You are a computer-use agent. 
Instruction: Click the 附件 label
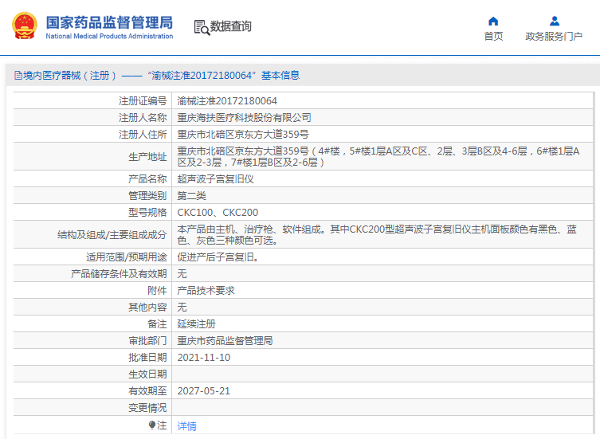click(x=157, y=291)
